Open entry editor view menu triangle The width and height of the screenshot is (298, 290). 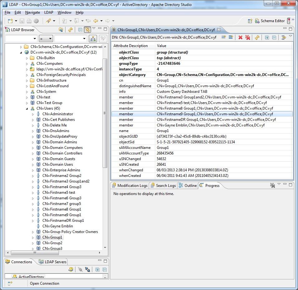click(x=291, y=36)
